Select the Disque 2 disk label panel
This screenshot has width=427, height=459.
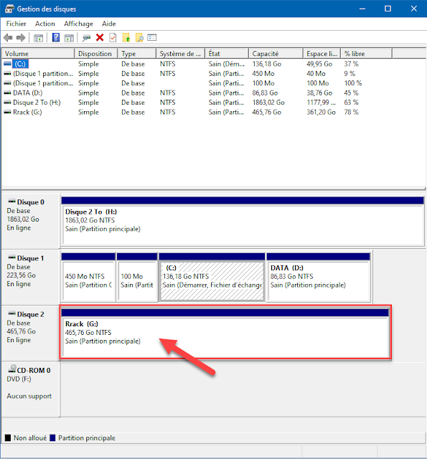(x=31, y=333)
